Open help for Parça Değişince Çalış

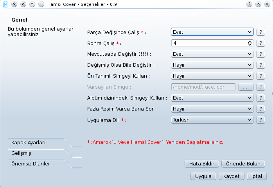pyautogui.click(x=260, y=32)
